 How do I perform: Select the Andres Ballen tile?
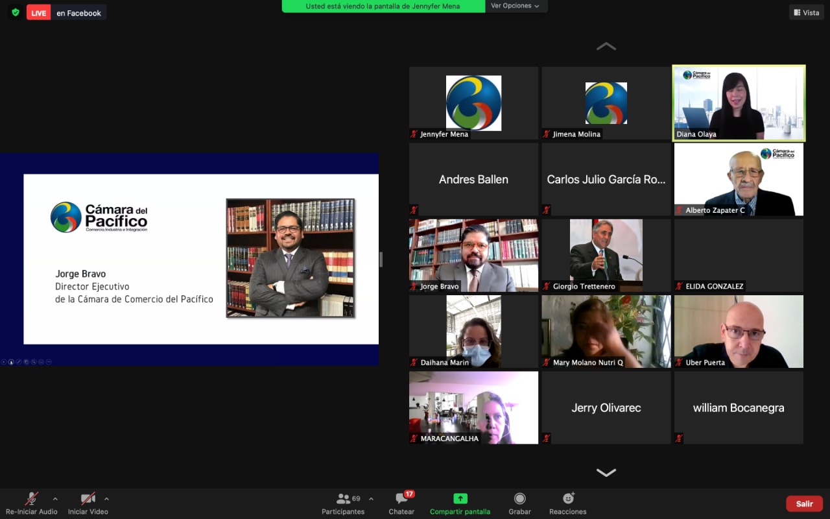coord(473,179)
